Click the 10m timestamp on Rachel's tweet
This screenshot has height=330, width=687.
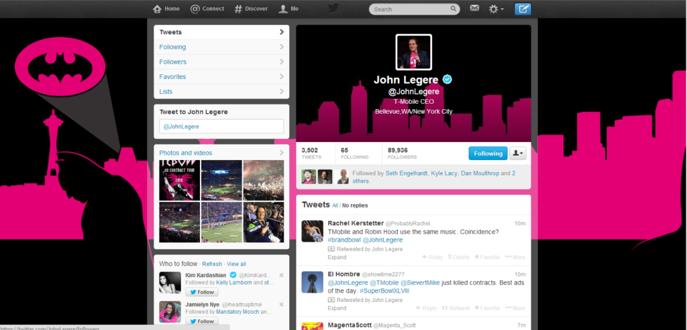click(520, 224)
